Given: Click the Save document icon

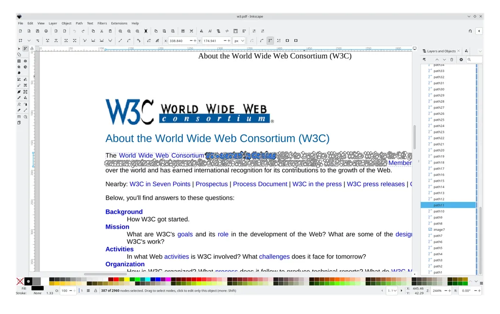Looking at the screenshot, I should [37, 31].
